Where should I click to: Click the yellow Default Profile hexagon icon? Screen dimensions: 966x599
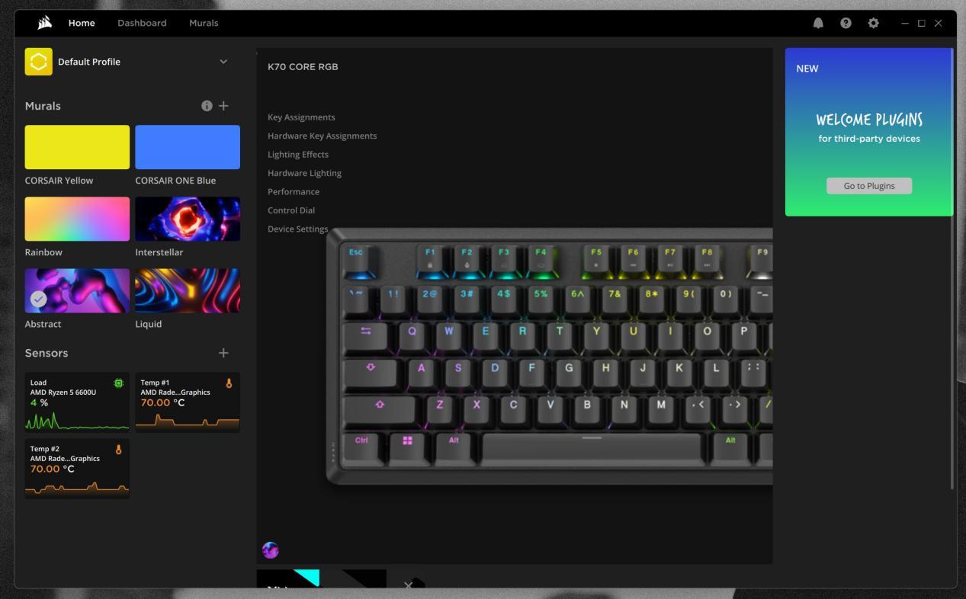click(x=39, y=62)
